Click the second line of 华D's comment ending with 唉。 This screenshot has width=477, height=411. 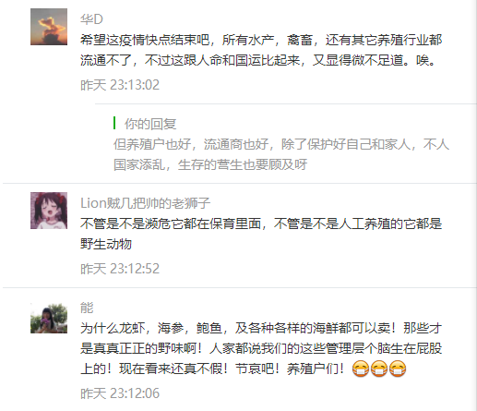tap(258, 60)
